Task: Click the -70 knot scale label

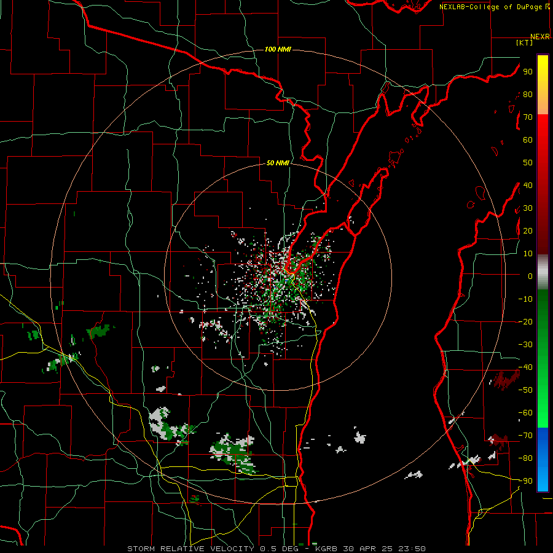Action: pos(525,436)
